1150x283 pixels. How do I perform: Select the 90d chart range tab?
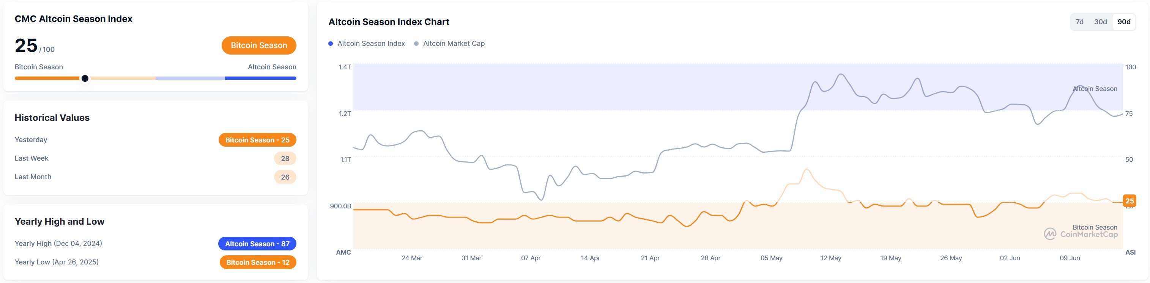1123,22
